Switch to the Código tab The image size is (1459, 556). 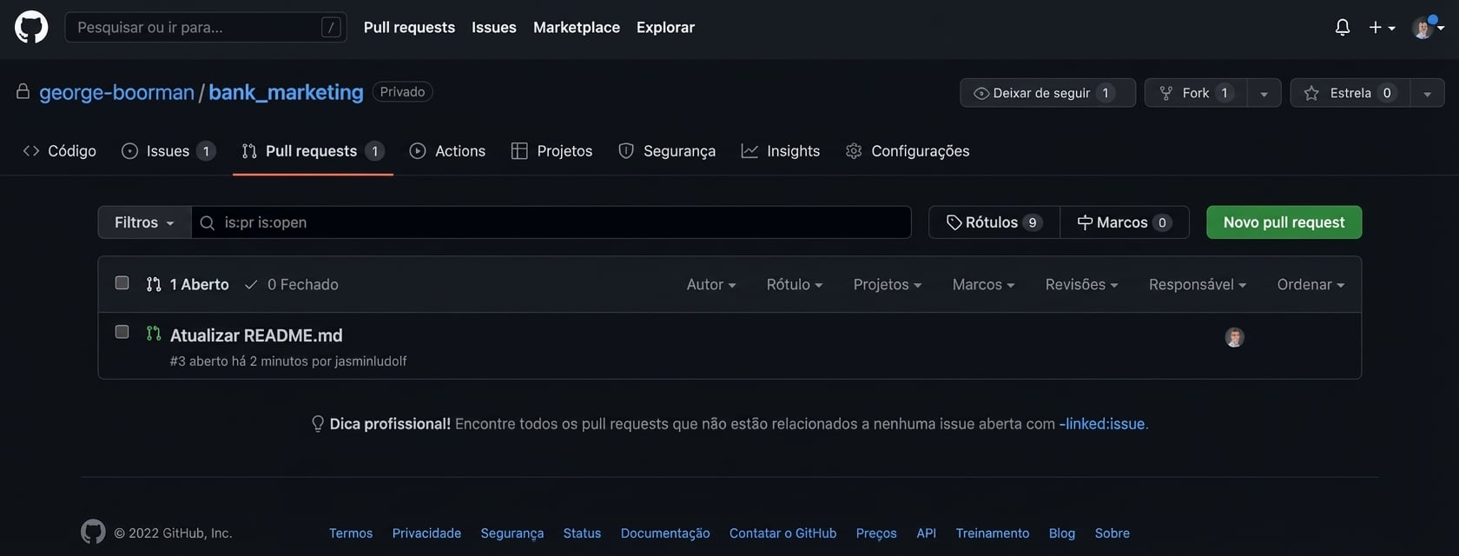click(x=59, y=151)
